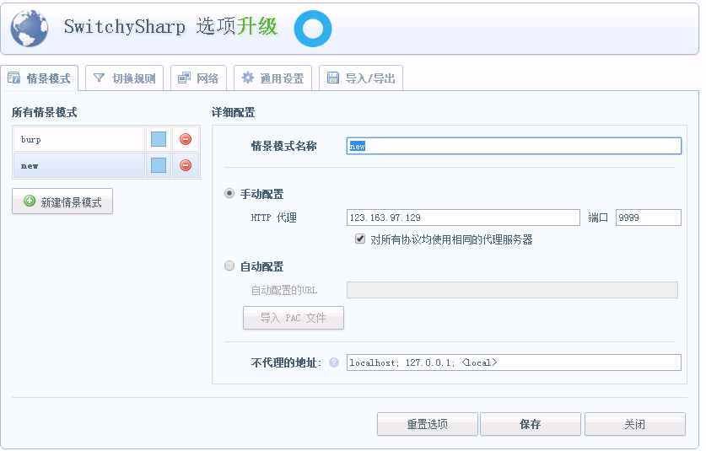Click the 端口 port number field
This screenshot has height=451, width=706.
click(x=648, y=217)
